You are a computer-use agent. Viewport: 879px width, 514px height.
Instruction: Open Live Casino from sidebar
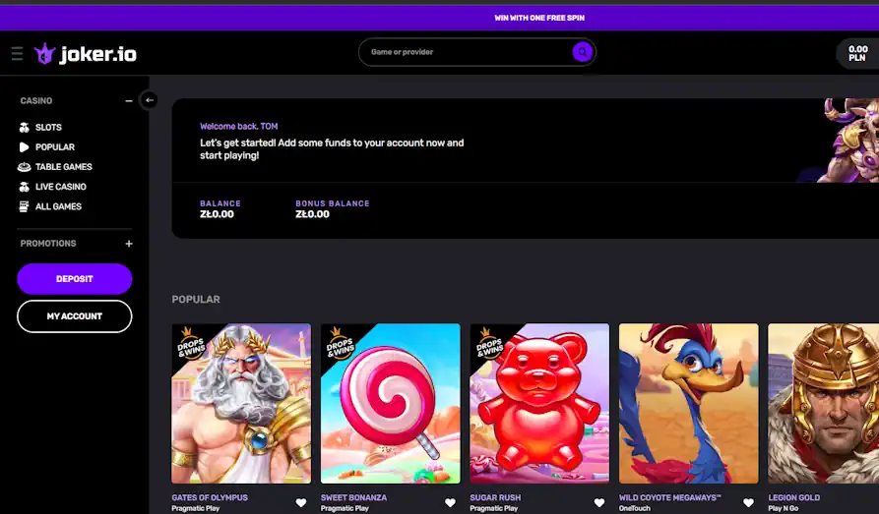(60, 187)
